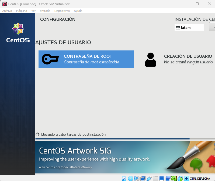Click the keyboard icon beside latam
215x181 pixels.
[x=178, y=28]
